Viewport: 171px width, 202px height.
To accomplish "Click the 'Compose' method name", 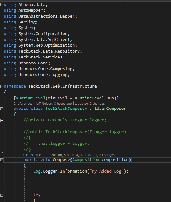I will click(61, 160).
